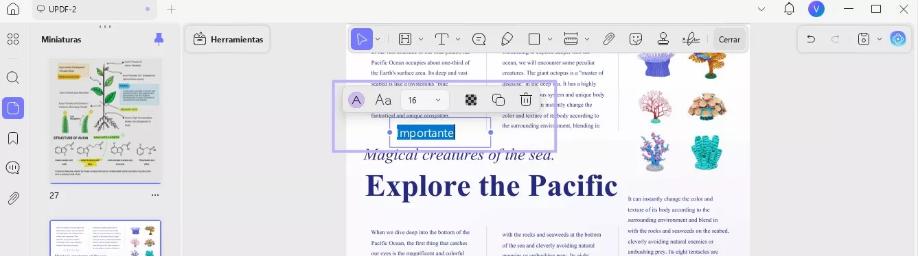Expand the text tool options arrow
The image size is (918, 256).
[x=458, y=39]
